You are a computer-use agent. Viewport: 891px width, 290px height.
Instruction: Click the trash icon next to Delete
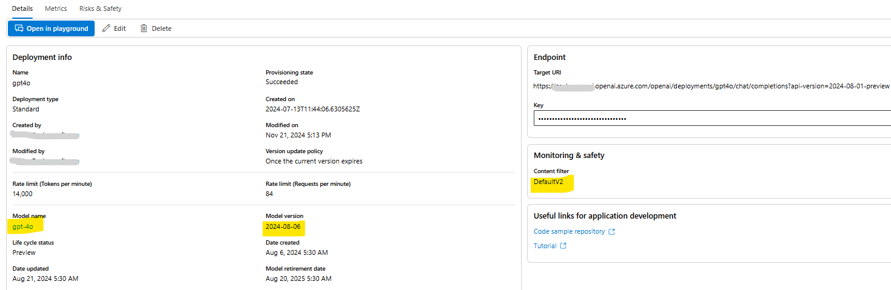144,28
